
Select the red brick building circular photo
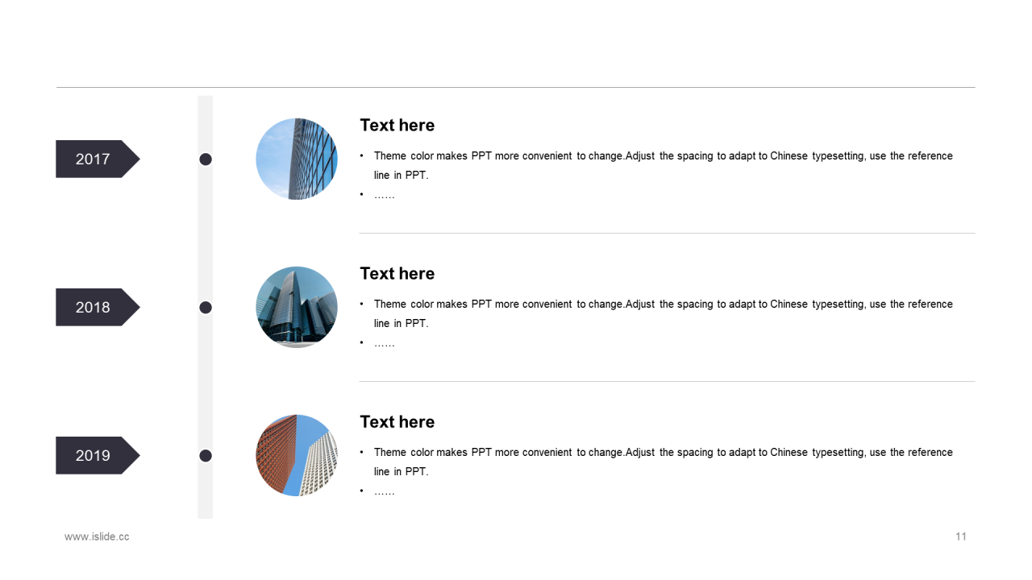click(x=297, y=455)
